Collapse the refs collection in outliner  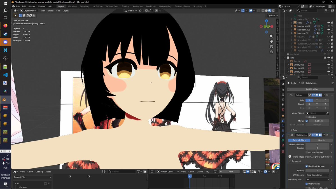(x=285, y=58)
